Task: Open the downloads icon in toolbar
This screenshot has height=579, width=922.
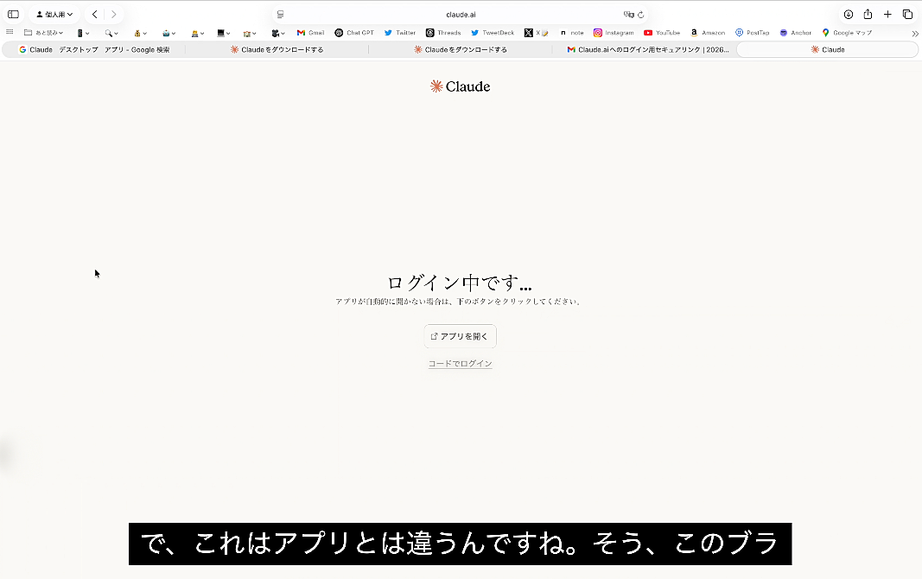Action: point(848,15)
